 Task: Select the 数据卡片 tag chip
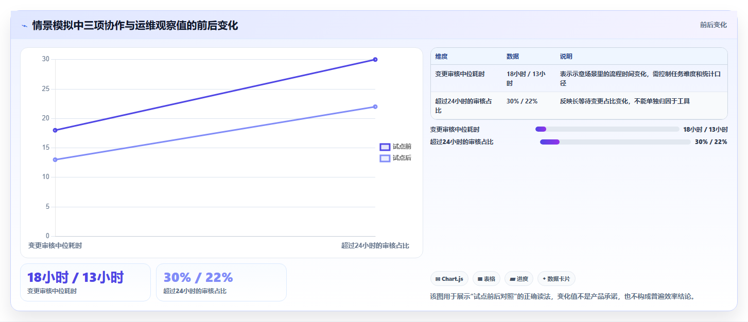coord(556,279)
